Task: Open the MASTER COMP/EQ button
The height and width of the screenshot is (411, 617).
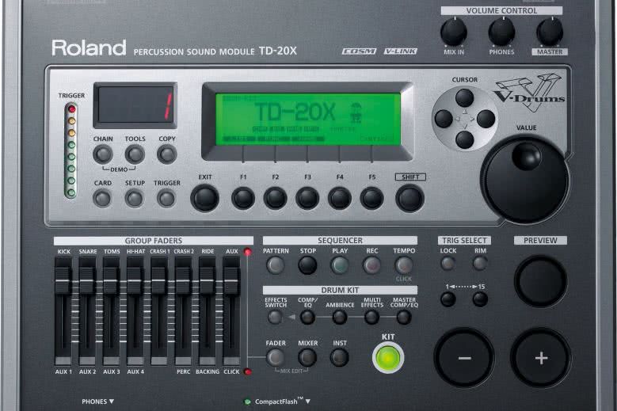Action: 404,317
